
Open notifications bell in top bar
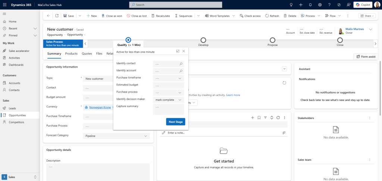point(310,4)
